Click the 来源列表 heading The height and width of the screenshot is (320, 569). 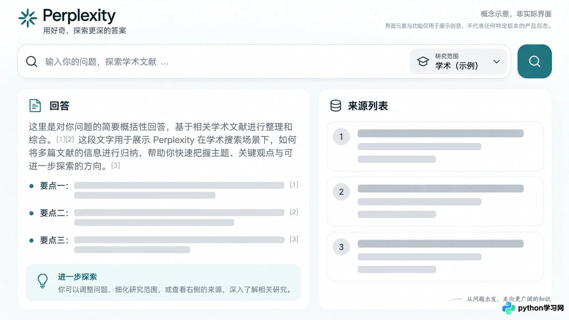(368, 106)
